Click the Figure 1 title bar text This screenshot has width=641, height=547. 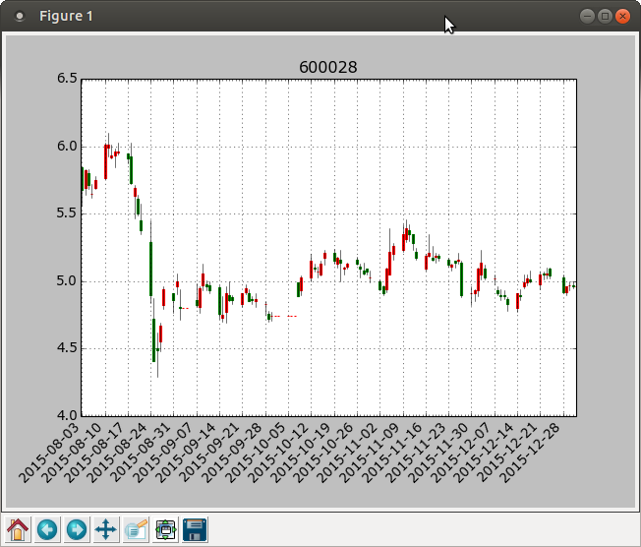pos(66,16)
